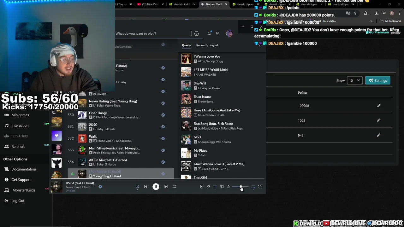Viewport: 404px width, 227px height.
Task: Open Spotify profile avatar menu
Action: [x=229, y=33]
